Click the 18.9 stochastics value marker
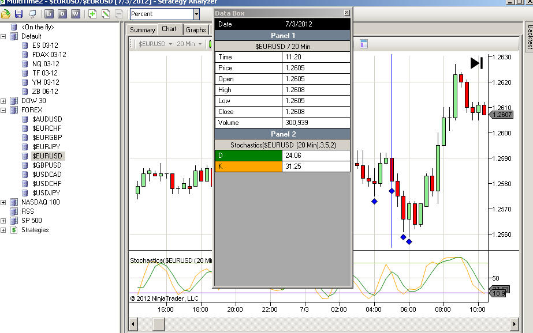Screen dimensions: 533x333 point(498,293)
